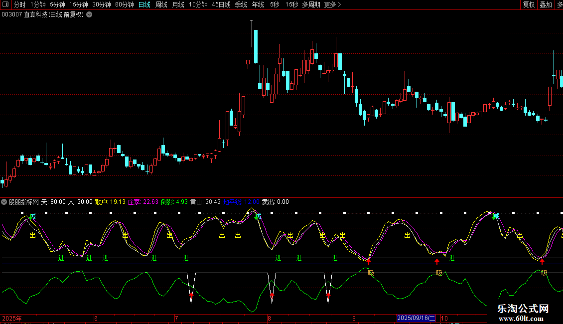Click the tallest cyan candlestick at the peak

click(x=256, y=46)
